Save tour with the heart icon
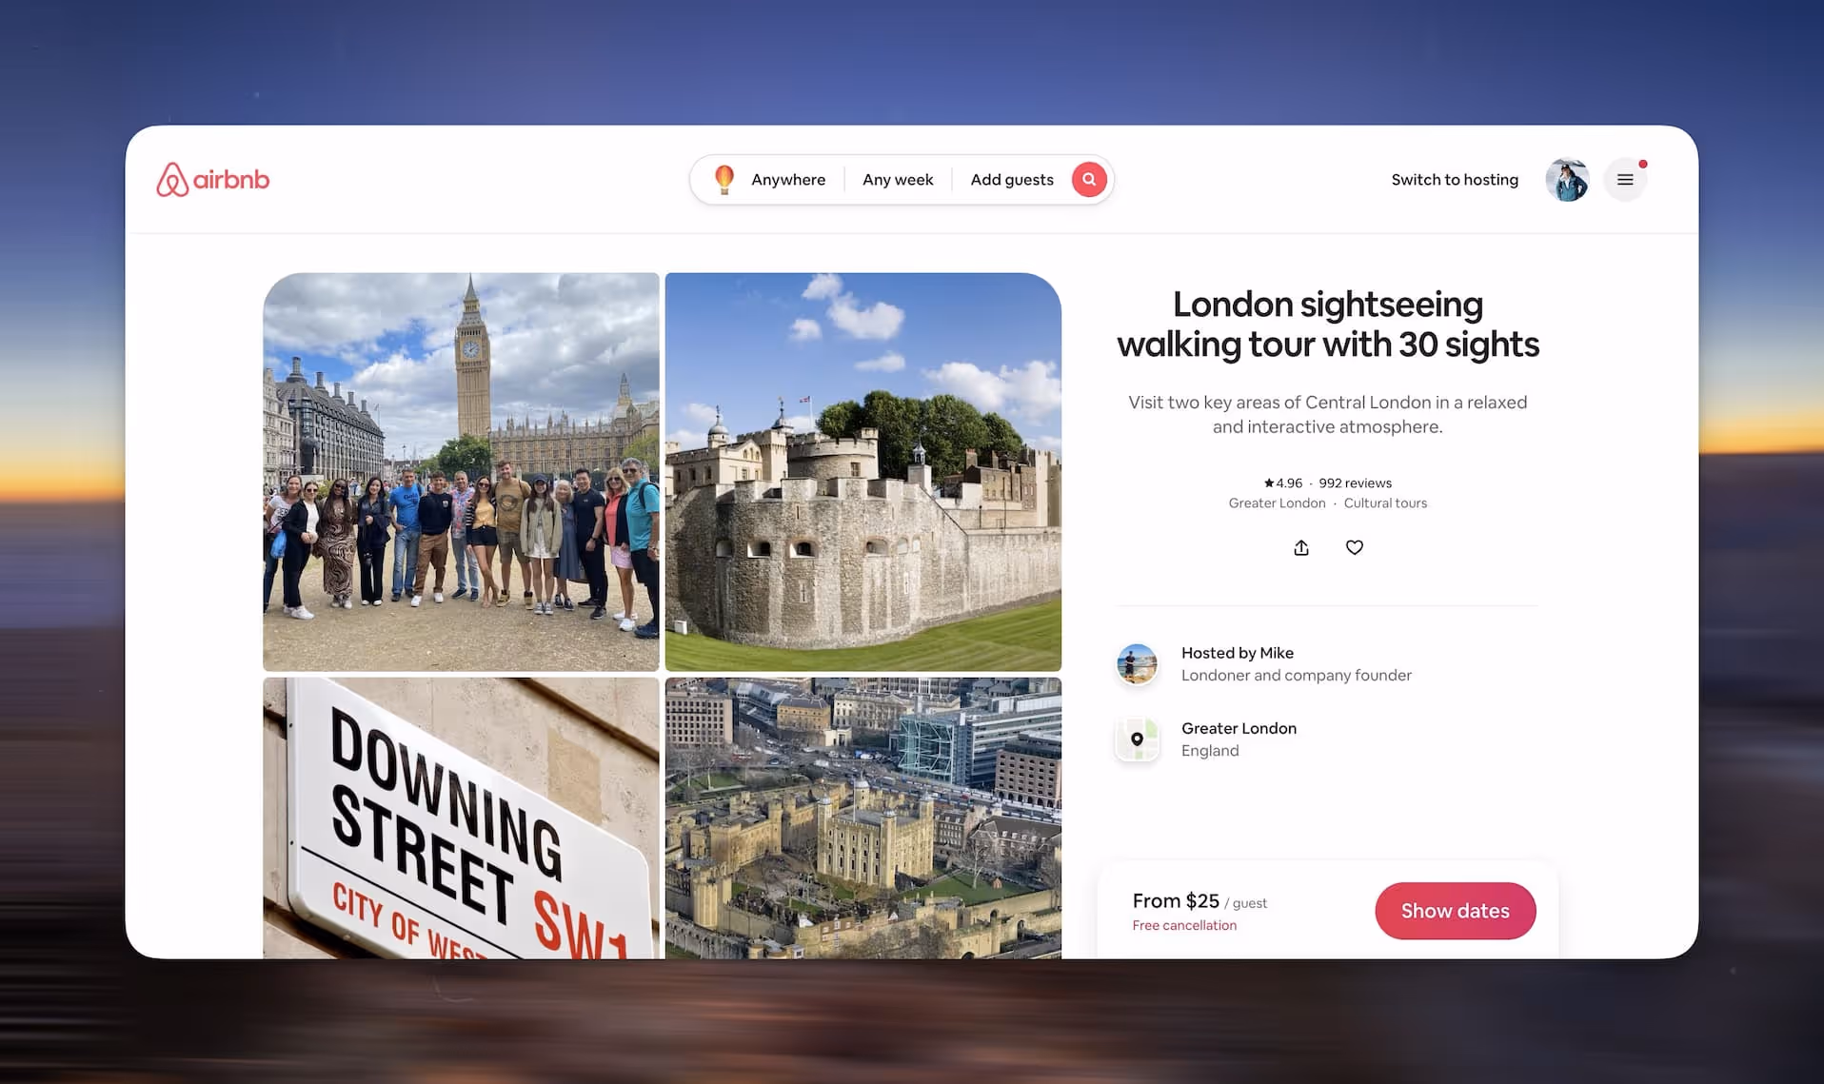 click(1354, 547)
